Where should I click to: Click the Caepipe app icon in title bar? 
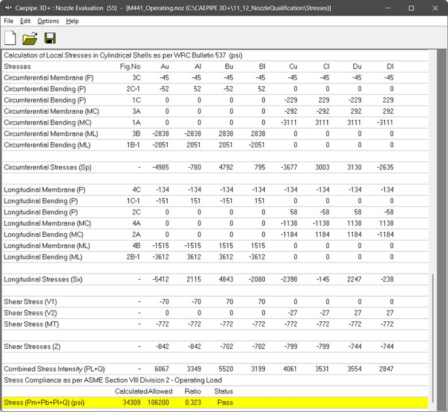click(x=8, y=8)
